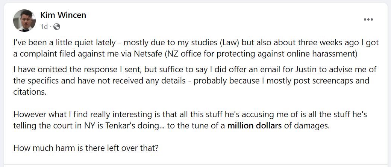Image resolution: width=391 pixels, height=167 pixels.
Task: Click the opening phrase I've been a little quiet
Action: coord(64,42)
